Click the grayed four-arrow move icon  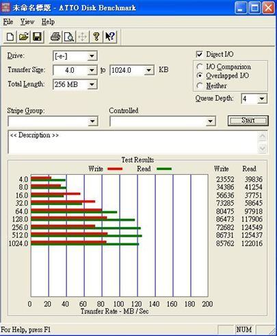[x=83, y=37]
